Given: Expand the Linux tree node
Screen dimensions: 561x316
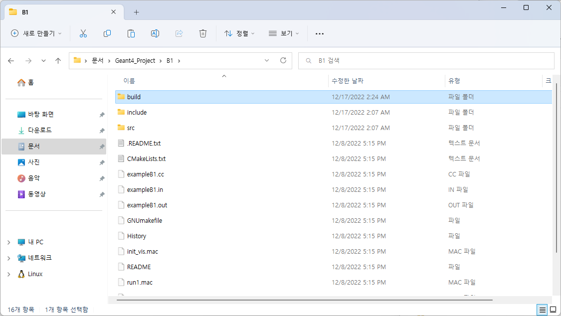Looking at the screenshot, I should click(8, 274).
